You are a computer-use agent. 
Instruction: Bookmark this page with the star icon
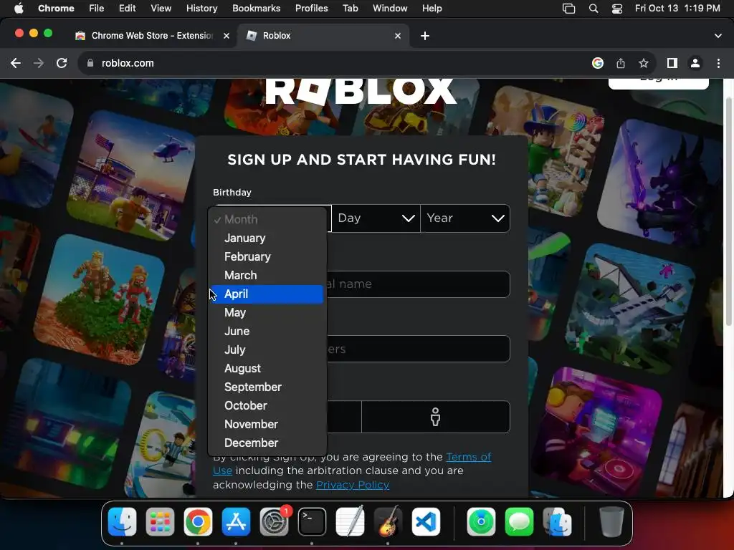tap(644, 63)
